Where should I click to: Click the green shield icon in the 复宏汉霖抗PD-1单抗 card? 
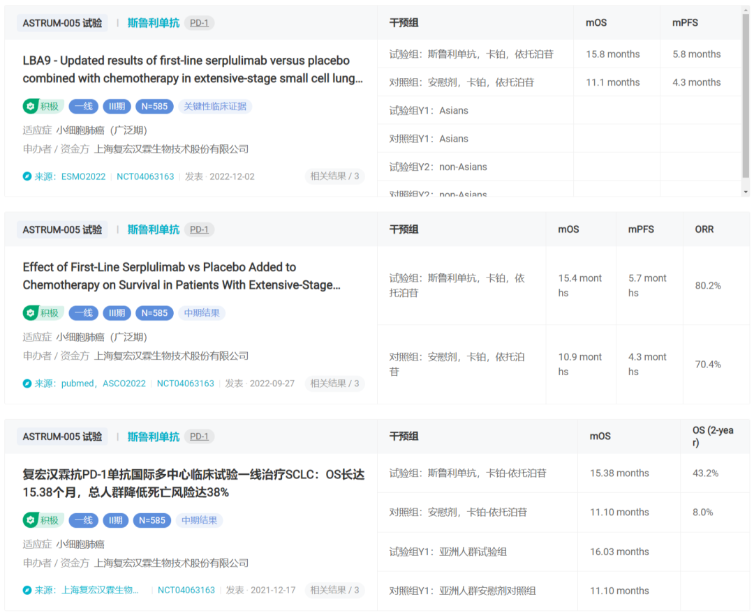click(x=30, y=520)
